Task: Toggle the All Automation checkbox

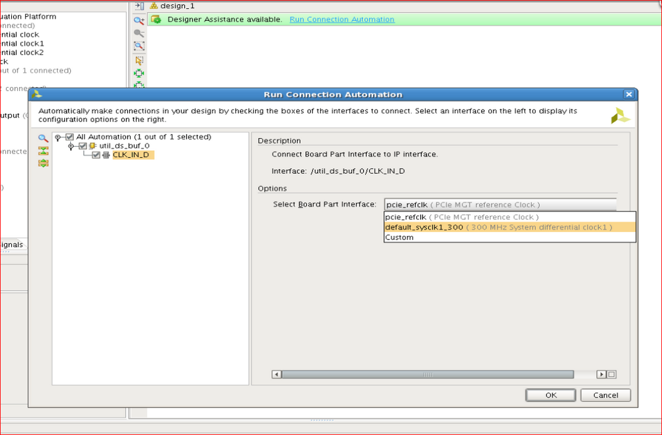Action: coord(70,137)
